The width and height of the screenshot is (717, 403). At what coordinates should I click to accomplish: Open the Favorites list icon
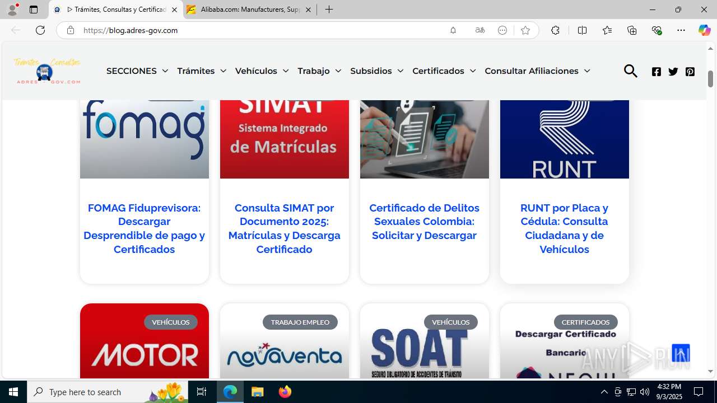coord(607,30)
